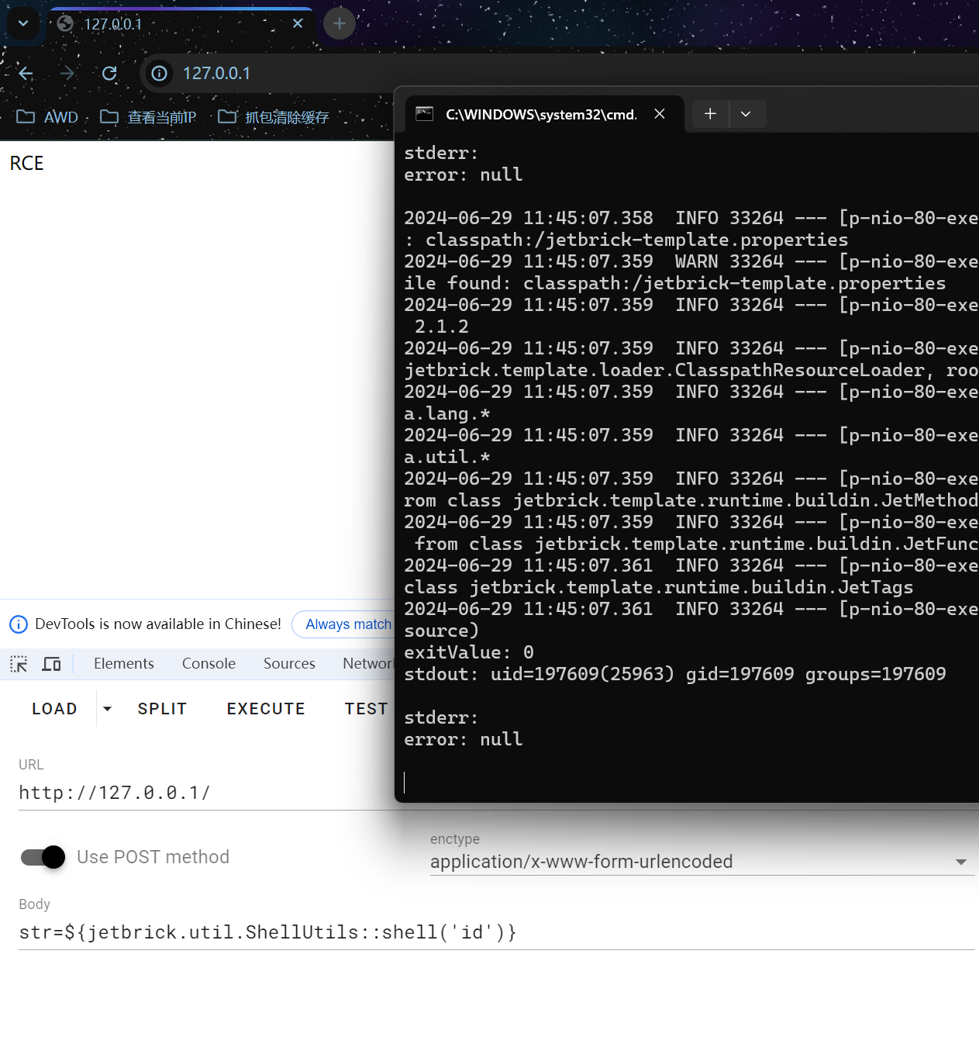Image resolution: width=979 pixels, height=1037 pixels.
Task: Click the DevTools info icon
Action: [x=19, y=624]
